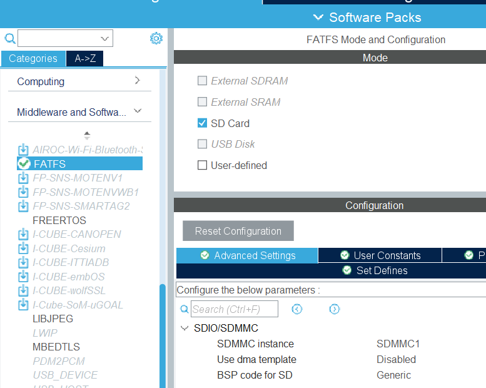Viewport: 486px width, 388px height.
Task: Toggle the USB Disk checkbox
Action: pyautogui.click(x=202, y=144)
